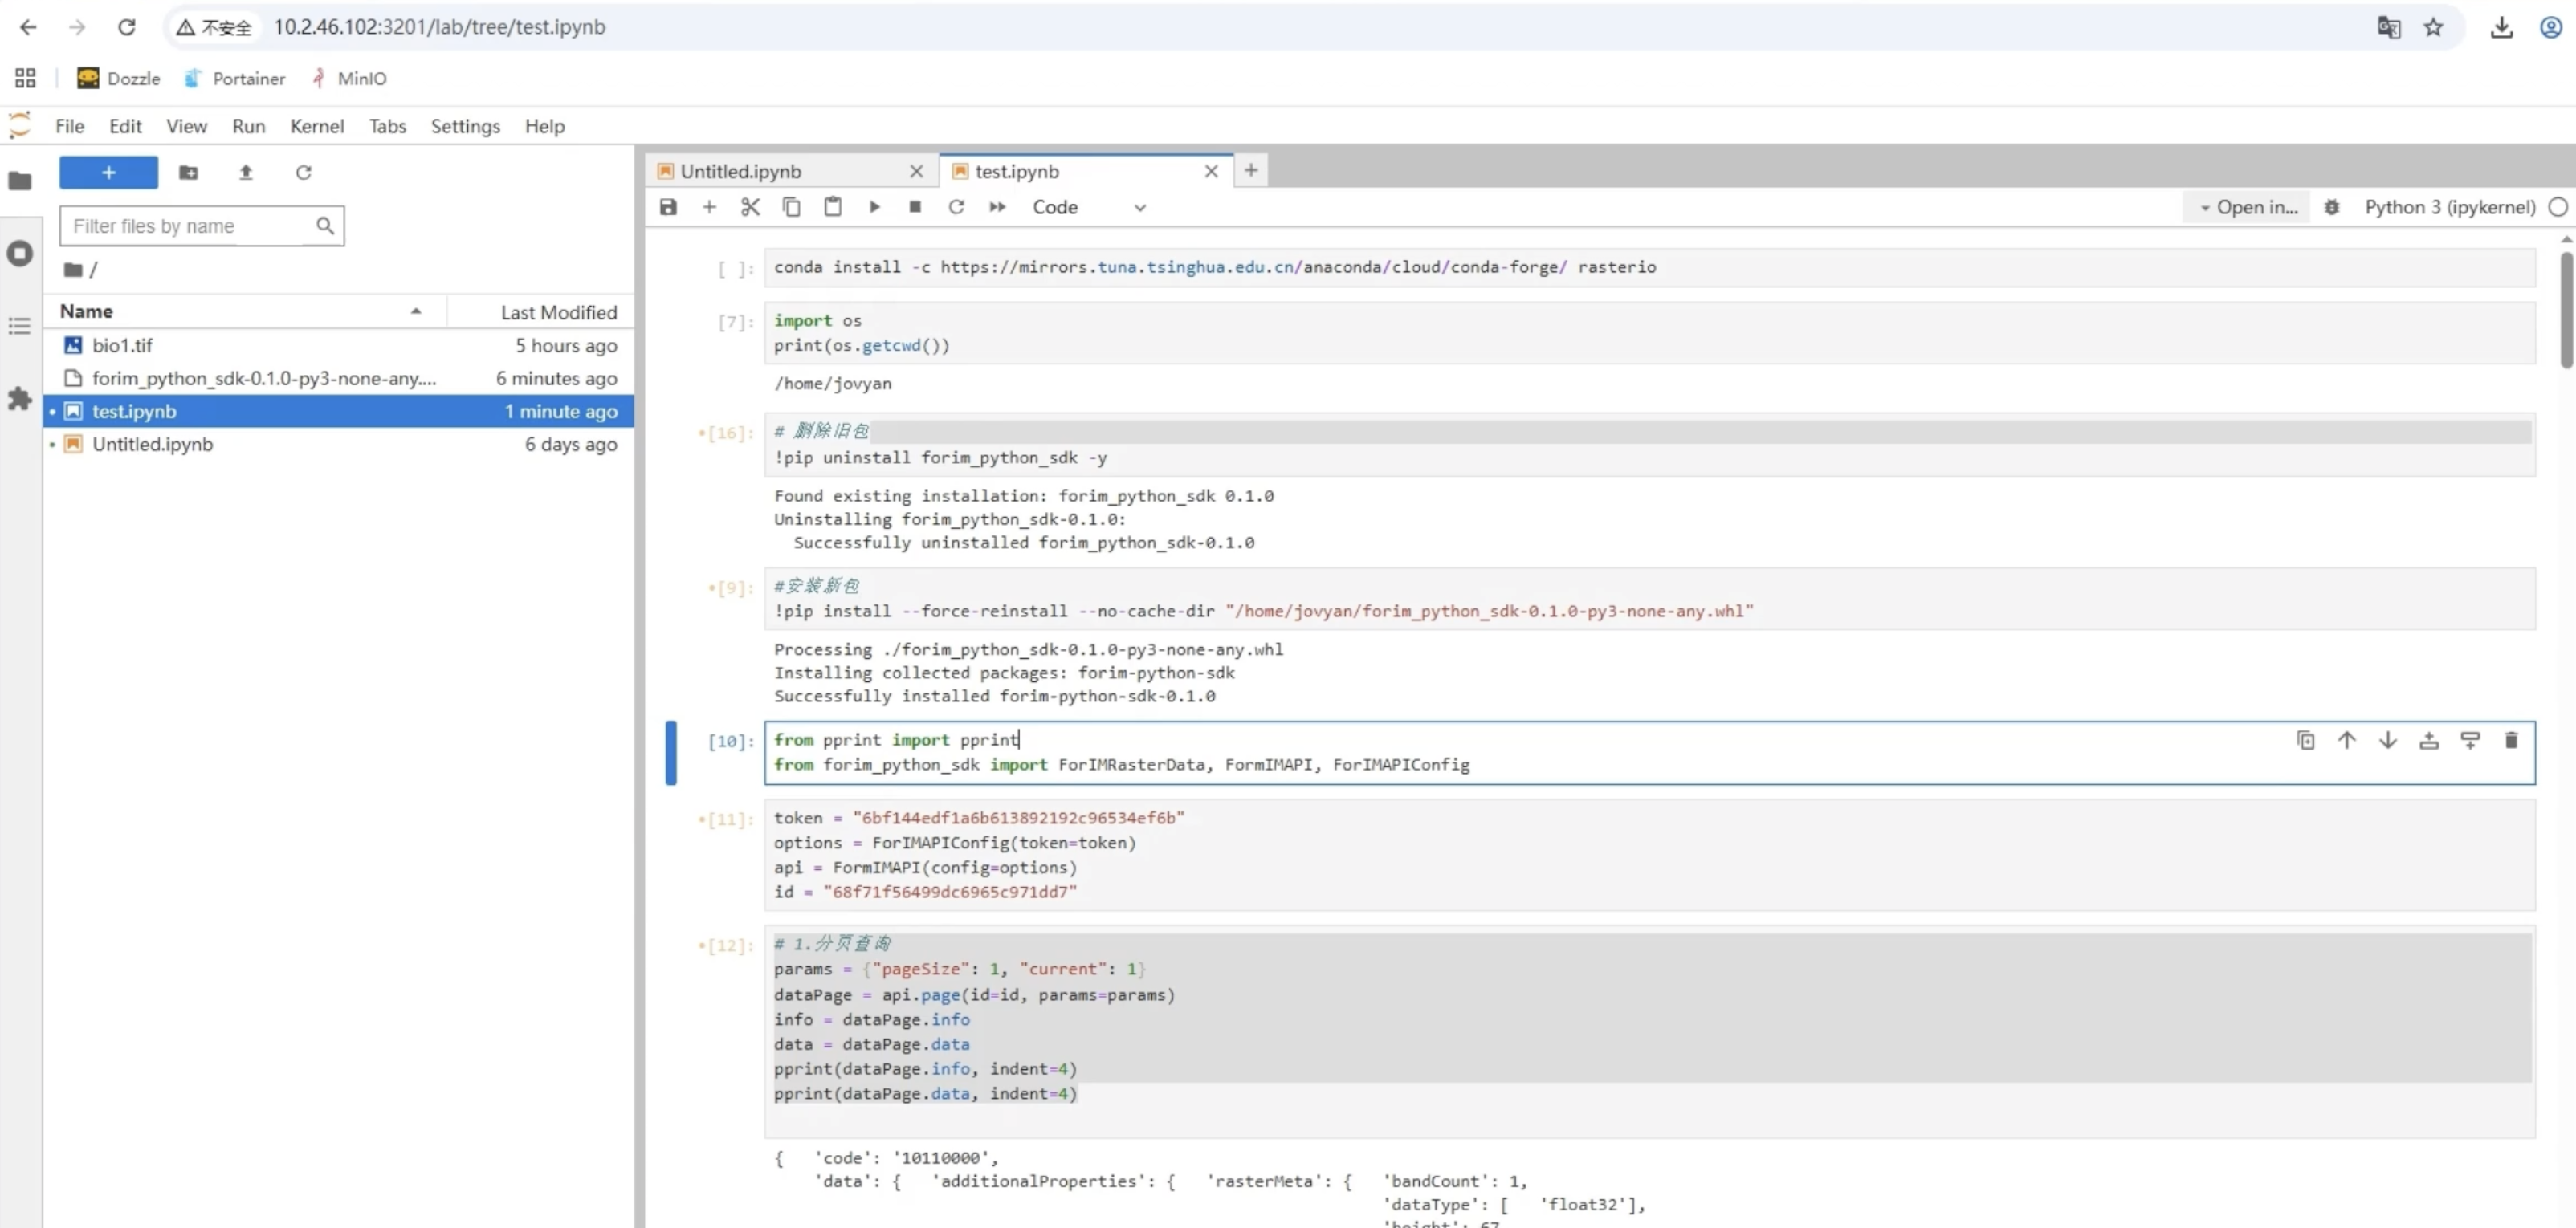Click the upload files icon
The image size is (2576, 1228).
(245, 172)
